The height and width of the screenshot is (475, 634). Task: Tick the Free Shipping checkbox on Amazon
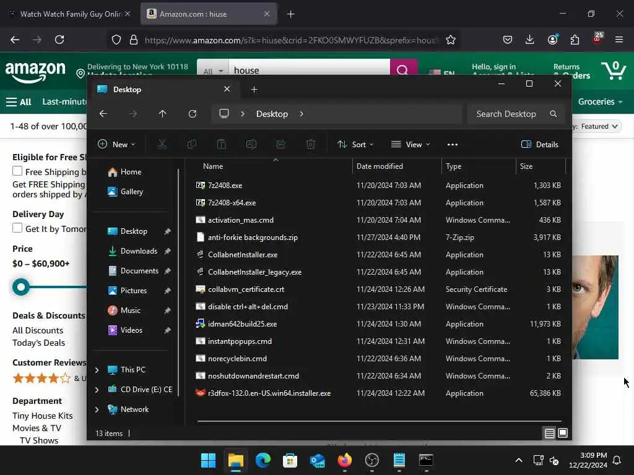pyautogui.click(x=17, y=171)
